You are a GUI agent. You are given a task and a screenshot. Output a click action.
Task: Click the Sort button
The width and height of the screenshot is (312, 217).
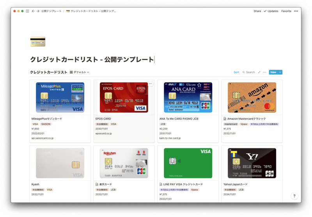pos(236,72)
